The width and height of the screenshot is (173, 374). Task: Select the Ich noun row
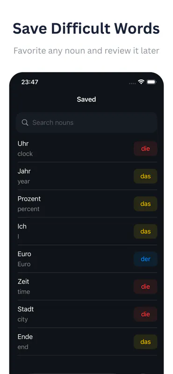pos(87,231)
